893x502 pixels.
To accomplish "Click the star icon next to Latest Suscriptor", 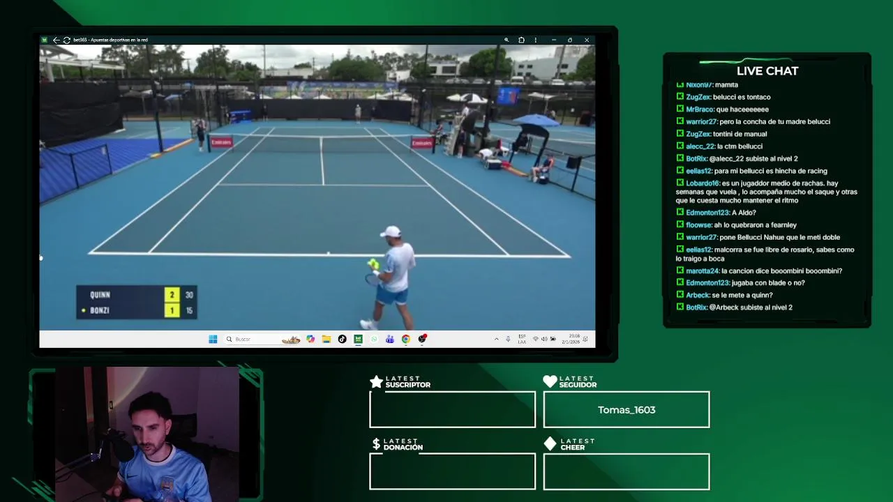I will [x=377, y=381].
